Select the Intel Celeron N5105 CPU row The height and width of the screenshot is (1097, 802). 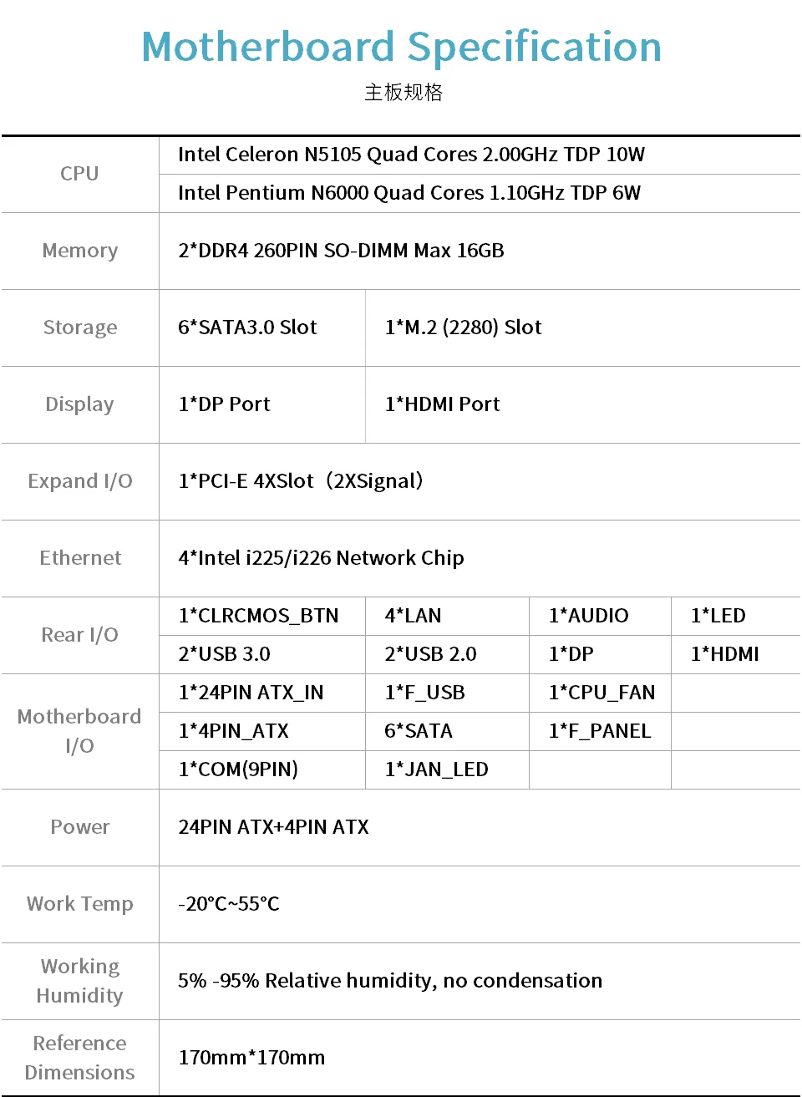click(x=411, y=155)
